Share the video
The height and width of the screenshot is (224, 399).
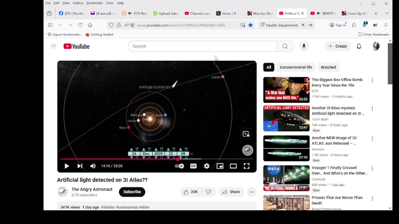pos(231,192)
